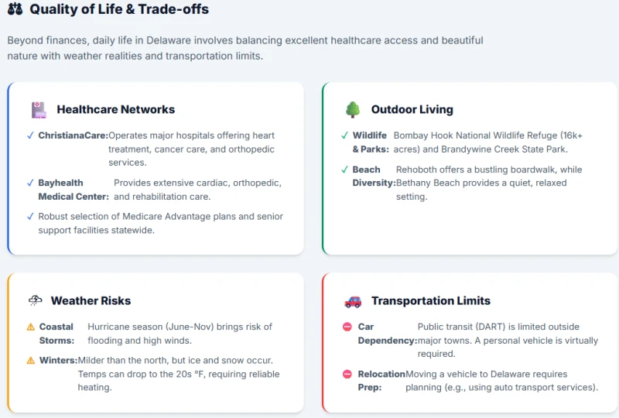Click the warning triangle beside Winters

point(31,361)
